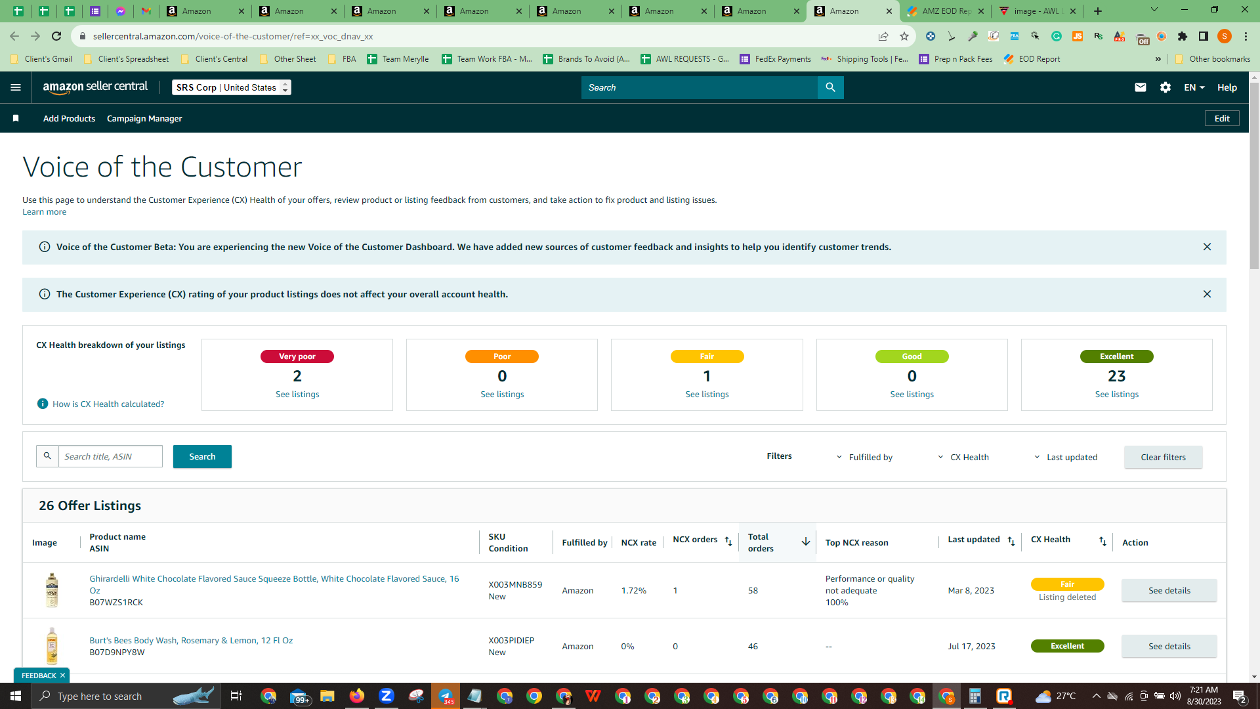This screenshot has width=1260, height=709.
Task: Click the bookmark flag icon
Action: click(16, 118)
